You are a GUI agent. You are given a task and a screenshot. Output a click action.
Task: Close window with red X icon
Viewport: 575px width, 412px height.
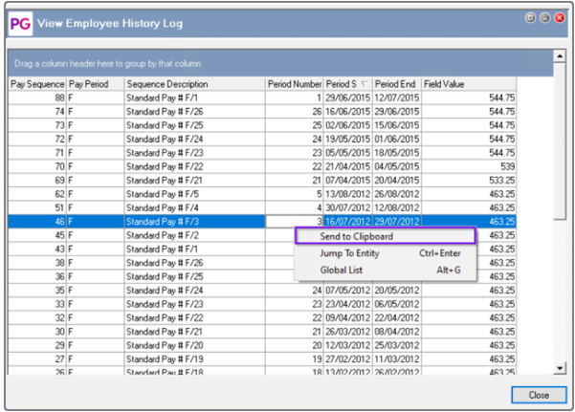point(560,17)
